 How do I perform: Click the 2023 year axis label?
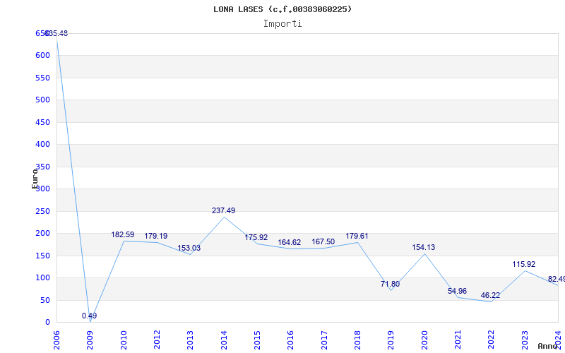coord(525,340)
